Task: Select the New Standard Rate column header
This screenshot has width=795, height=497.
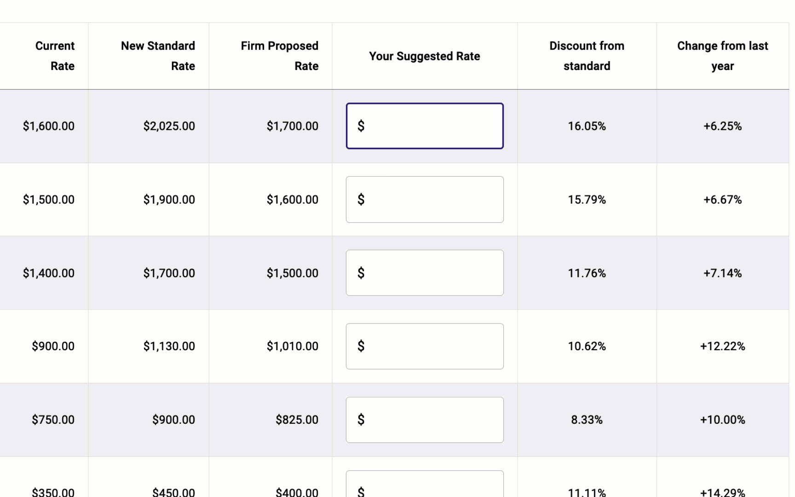Action: [x=157, y=56]
